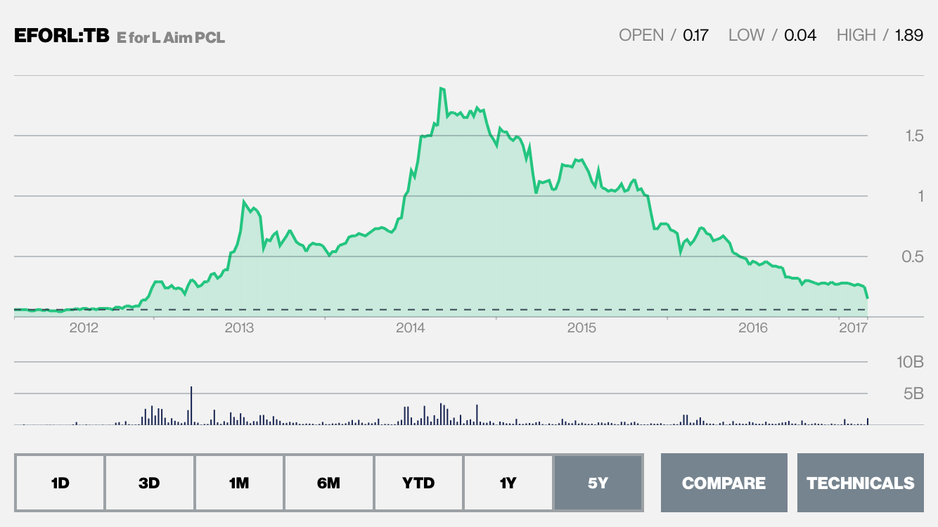Click the 10B volume axis label
Image resolution: width=938 pixels, height=527 pixels.
(911, 363)
